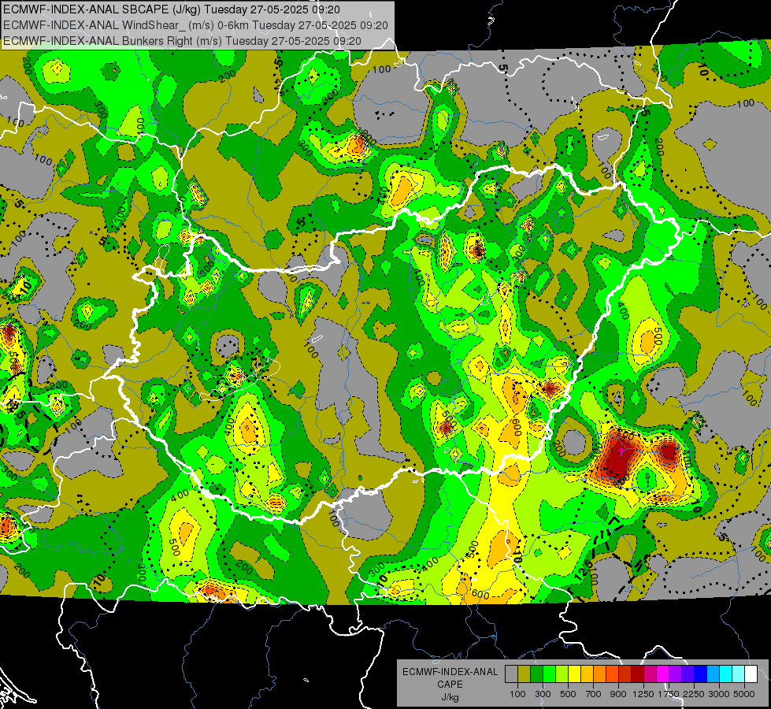Select the bright green legend swatch right of 300
Viewport: 771px width, 709px height.
[549, 674]
